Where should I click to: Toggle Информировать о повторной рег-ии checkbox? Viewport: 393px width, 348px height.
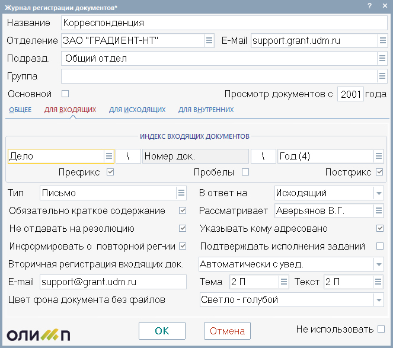(183, 246)
